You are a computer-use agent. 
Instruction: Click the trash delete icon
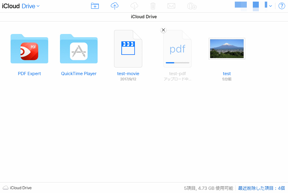tap(153, 6)
